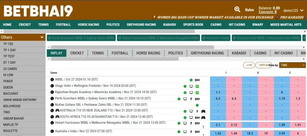Click BM icon in South Africa T10 row
Viewport: 307px width, 136px height.
(197, 118)
